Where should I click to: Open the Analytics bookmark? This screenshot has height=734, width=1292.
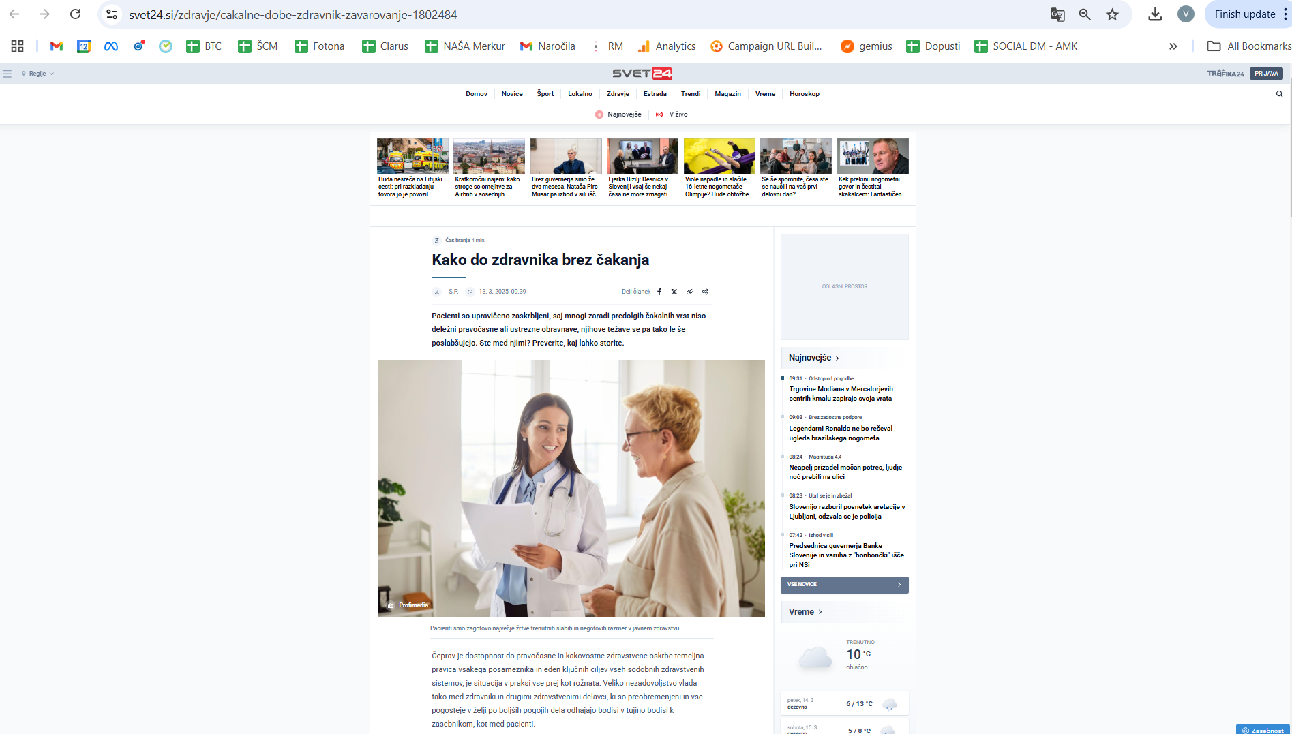(x=667, y=46)
